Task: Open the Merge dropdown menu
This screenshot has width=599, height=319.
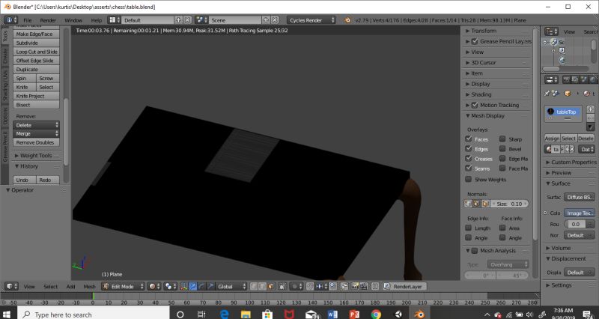Action: point(36,134)
